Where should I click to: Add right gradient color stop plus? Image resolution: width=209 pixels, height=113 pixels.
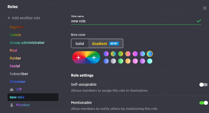(94, 57)
